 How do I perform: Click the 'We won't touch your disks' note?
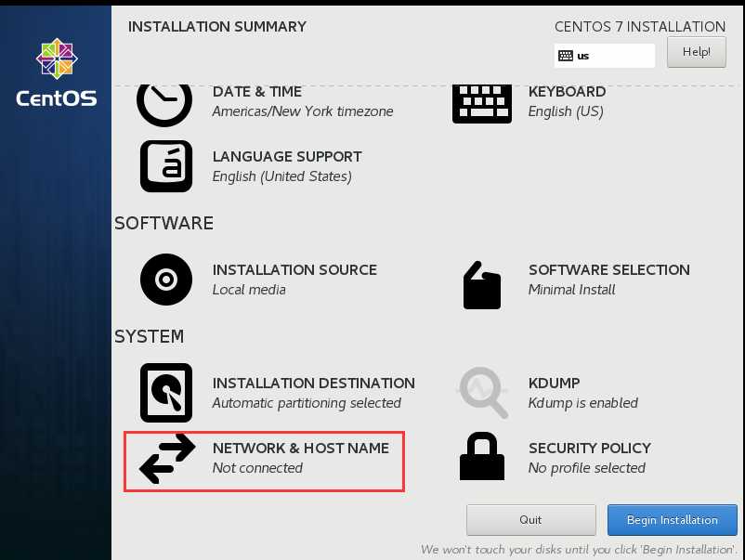(x=579, y=550)
